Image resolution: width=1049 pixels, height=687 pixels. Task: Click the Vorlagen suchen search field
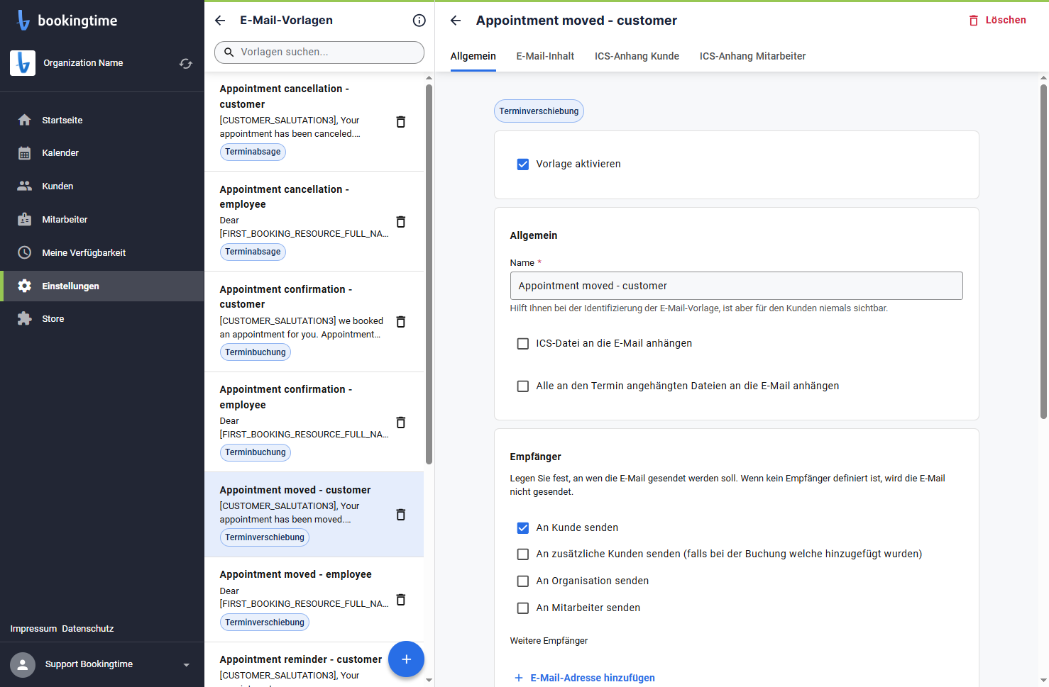point(319,52)
